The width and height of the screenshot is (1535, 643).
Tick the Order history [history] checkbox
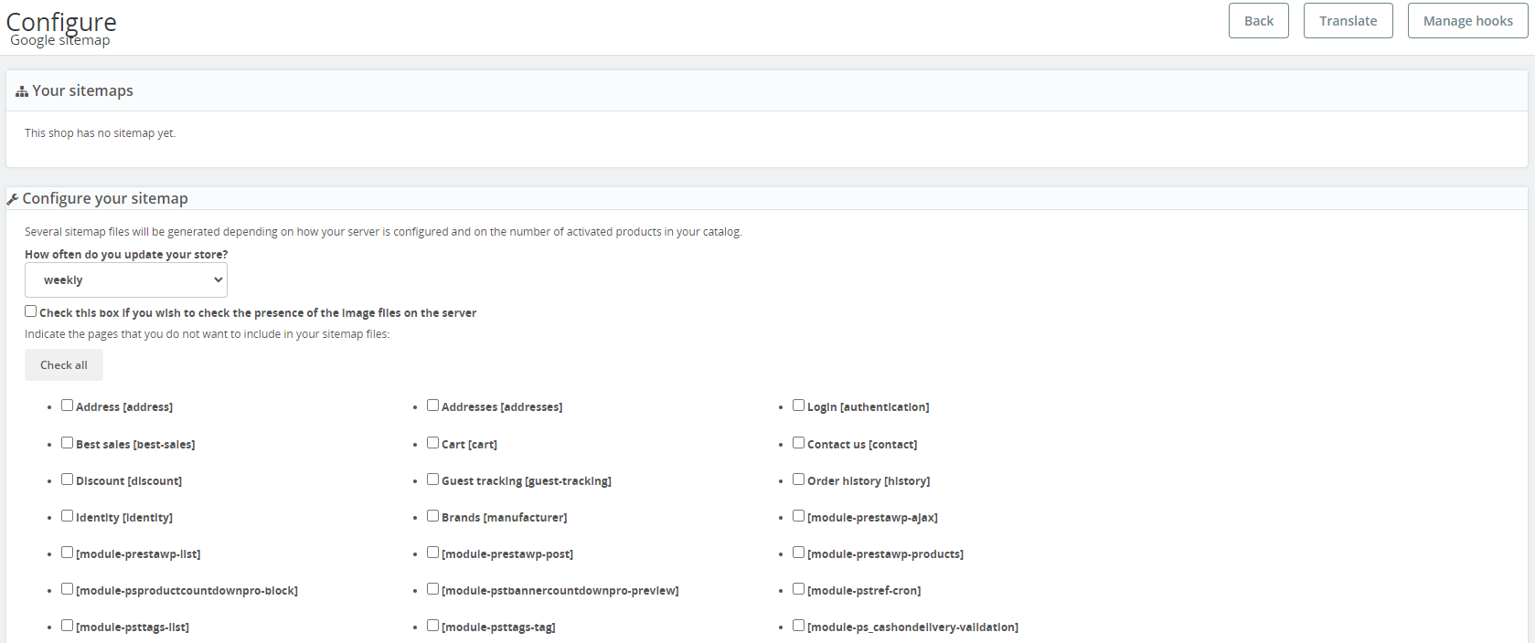pyautogui.click(x=799, y=480)
